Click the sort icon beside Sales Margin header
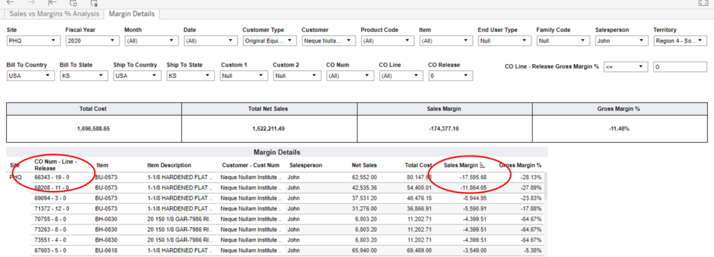714x257 pixels. 483,165
